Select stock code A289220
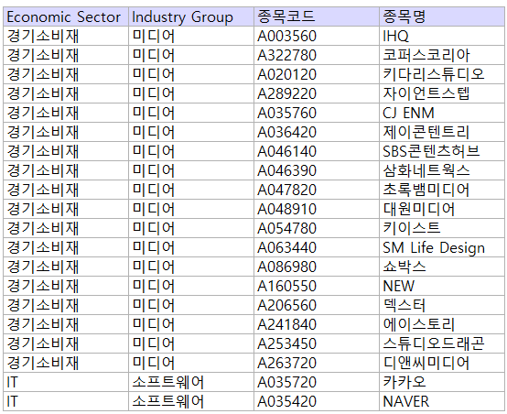 (317, 93)
